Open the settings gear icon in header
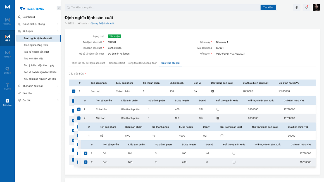The image size is (324, 182). coord(297,8)
